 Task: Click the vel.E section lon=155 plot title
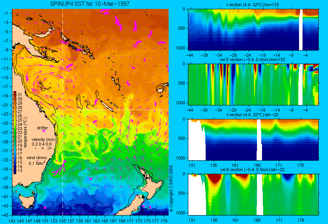pyautogui.click(x=252, y=59)
